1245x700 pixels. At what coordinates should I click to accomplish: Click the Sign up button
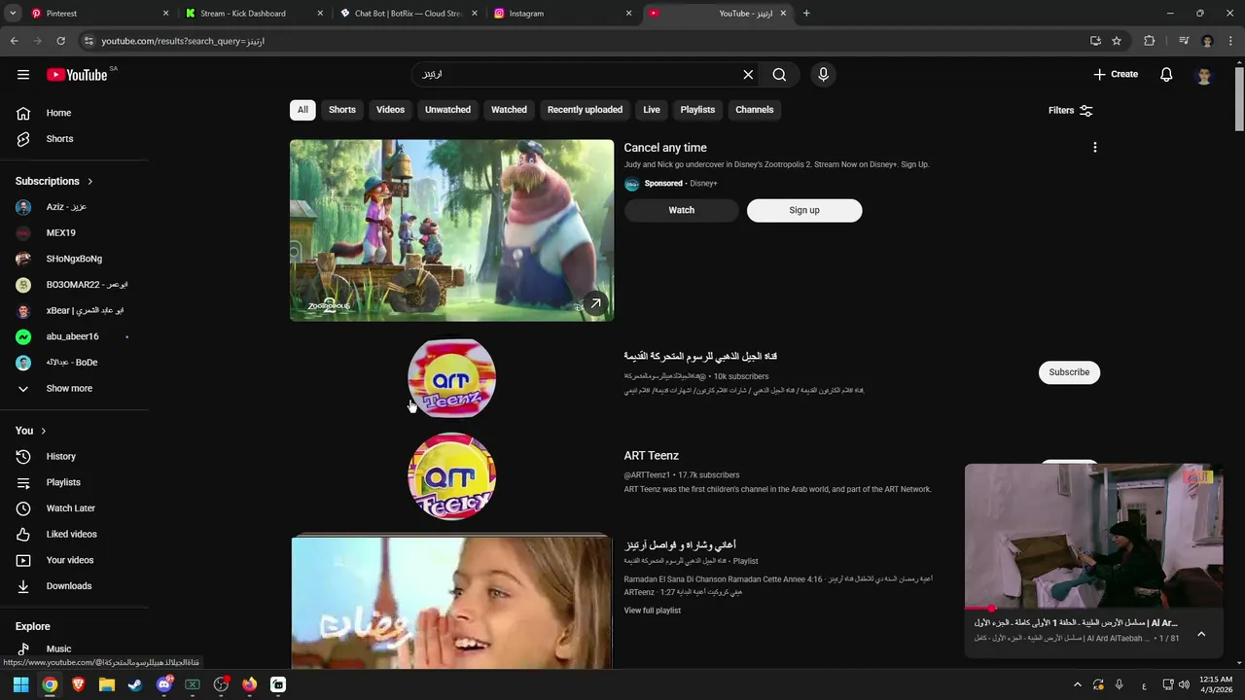pos(804,210)
